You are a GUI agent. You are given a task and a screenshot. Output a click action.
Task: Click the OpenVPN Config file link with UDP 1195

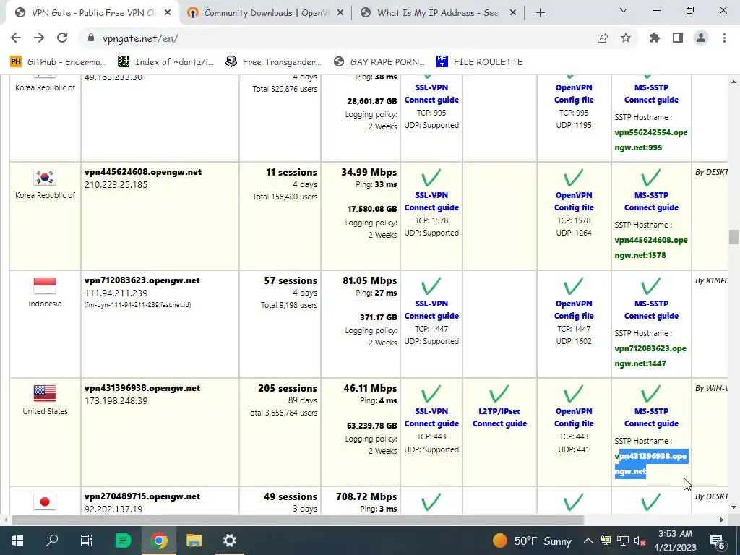[573, 93]
